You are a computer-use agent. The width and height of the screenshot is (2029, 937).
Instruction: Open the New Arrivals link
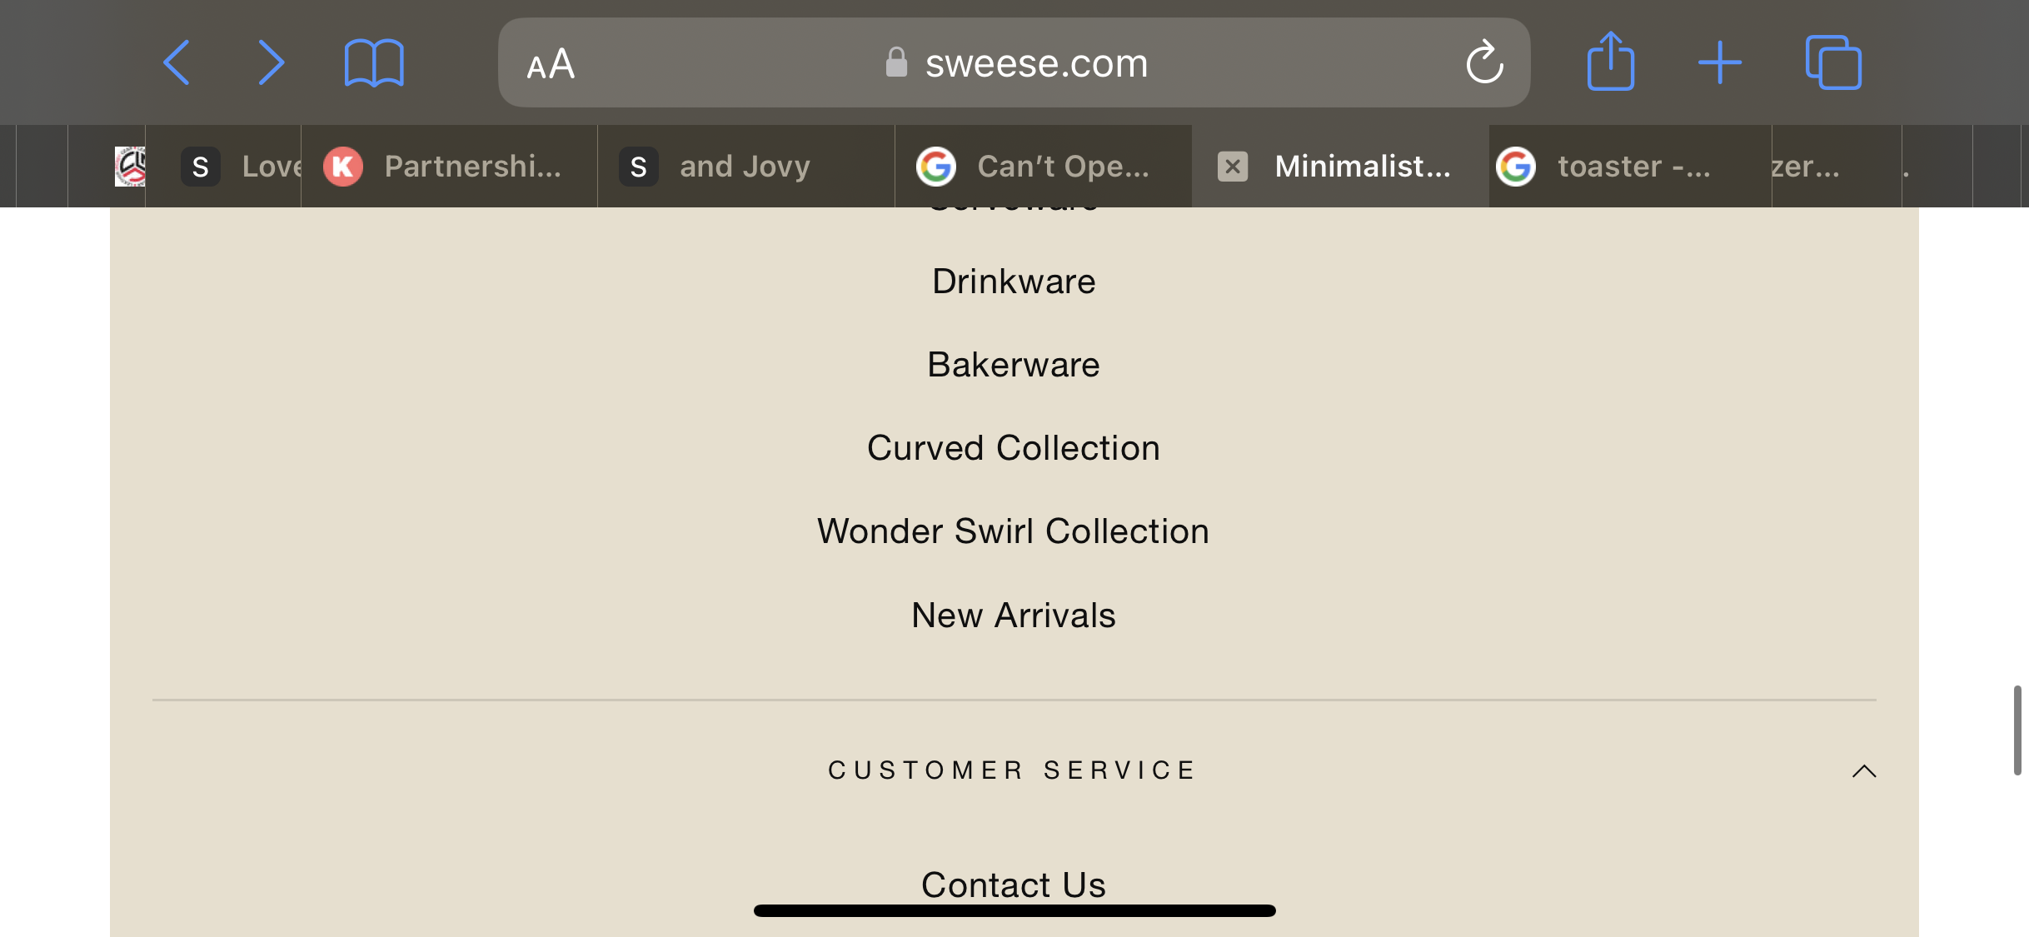[1014, 616]
